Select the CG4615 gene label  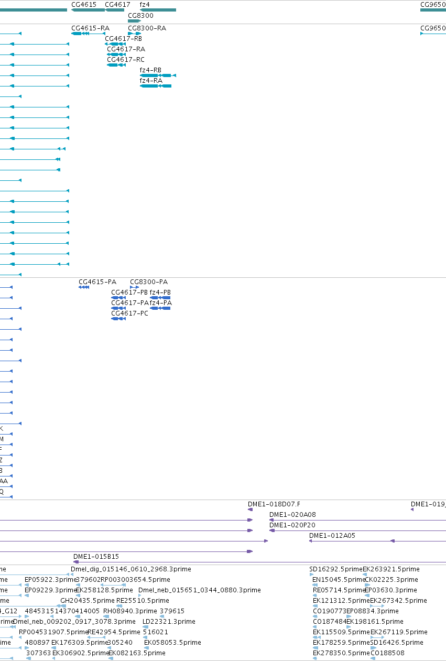click(x=84, y=4)
